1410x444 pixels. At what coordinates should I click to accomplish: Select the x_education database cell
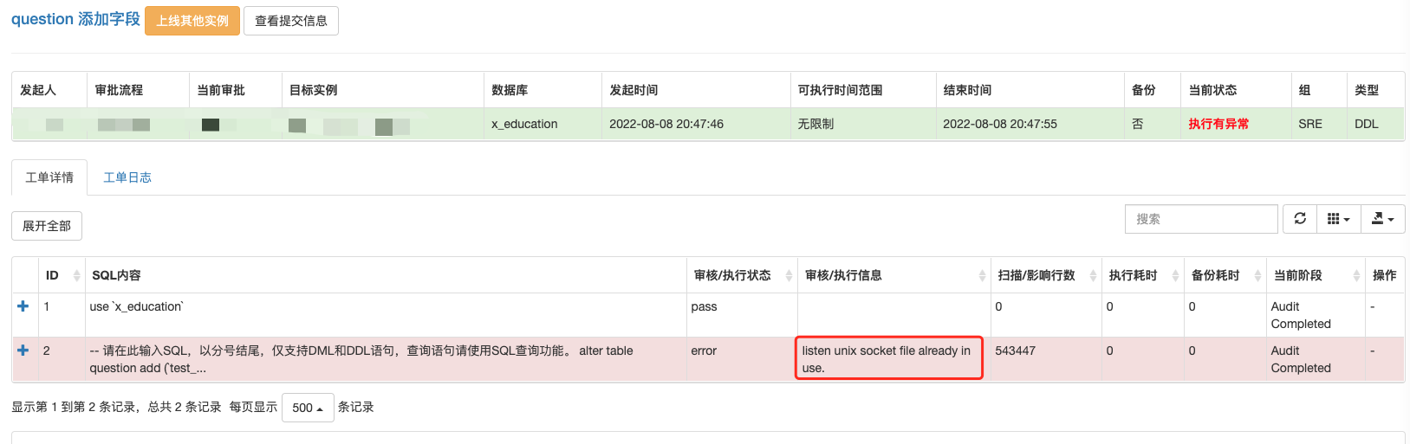click(x=543, y=124)
